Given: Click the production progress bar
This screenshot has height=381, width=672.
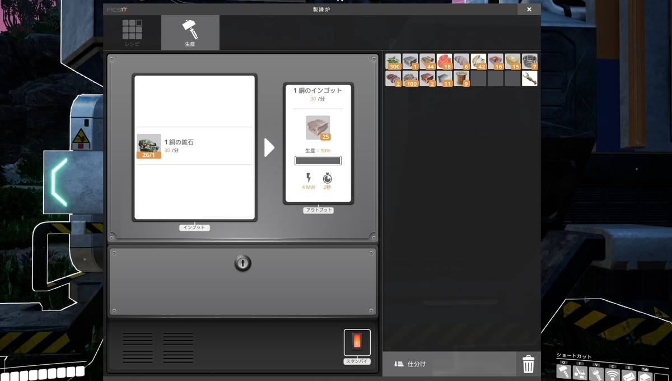Looking at the screenshot, I should (x=318, y=161).
